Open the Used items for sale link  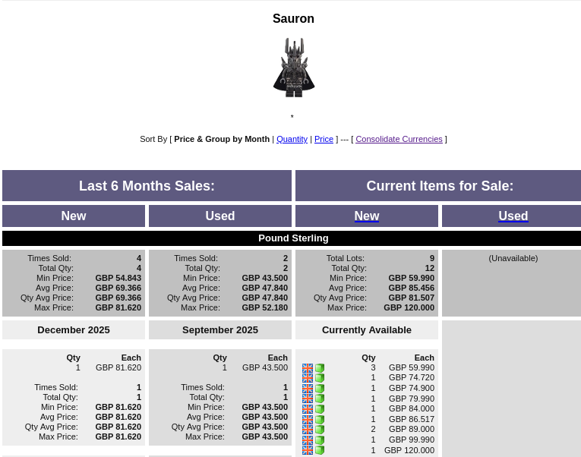[x=513, y=216]
